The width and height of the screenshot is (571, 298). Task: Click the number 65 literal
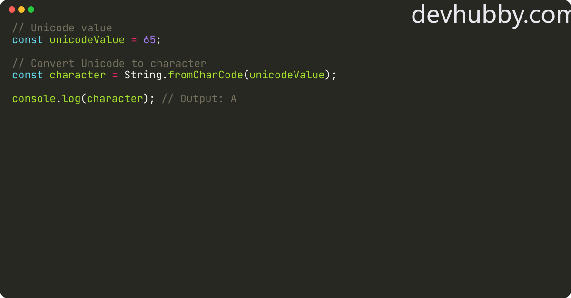(x=149, y=40)
